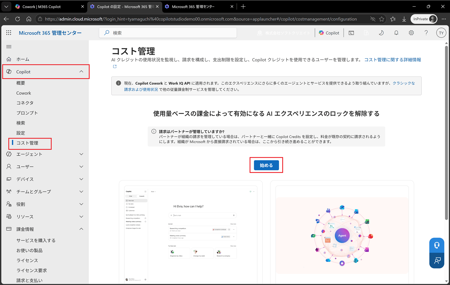Click the info icon in the banner
The height and width of the screenshot is (285, 450).
(118, 83)
